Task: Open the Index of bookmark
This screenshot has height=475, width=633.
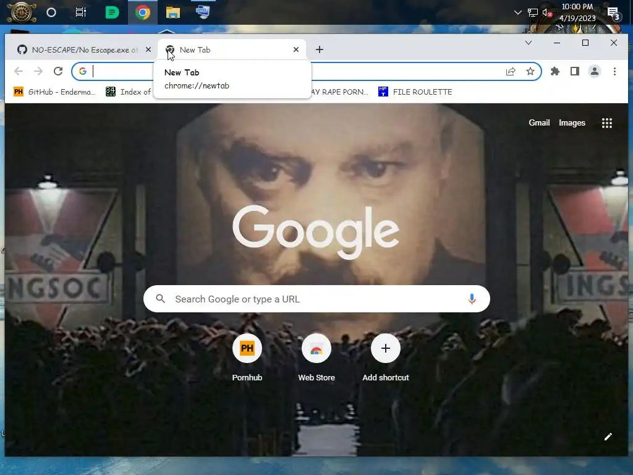Action: (x=128, y=92)
